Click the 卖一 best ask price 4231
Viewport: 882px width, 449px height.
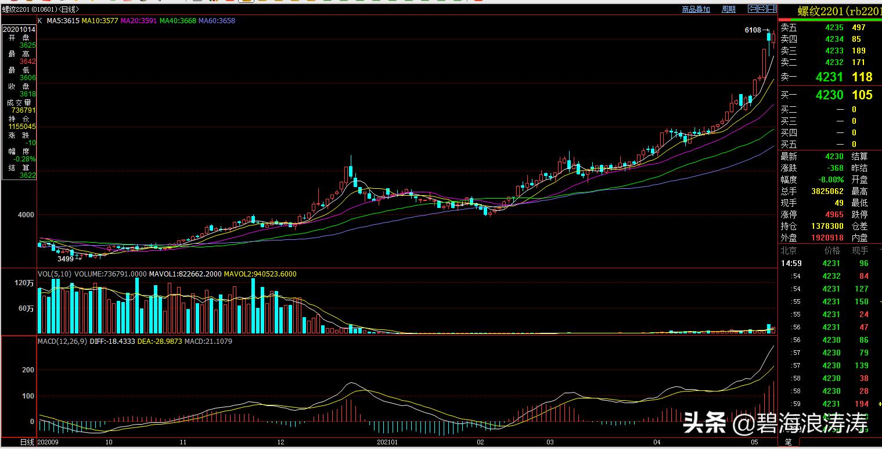pyautogui.click(x=829, y=77)
